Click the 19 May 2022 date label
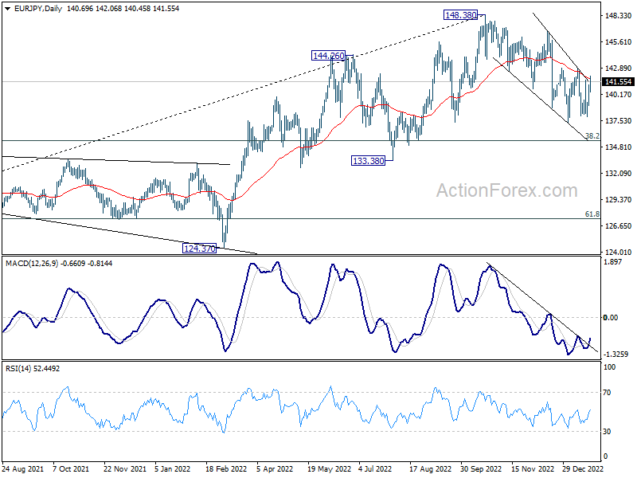 click(x=329, y=468)
